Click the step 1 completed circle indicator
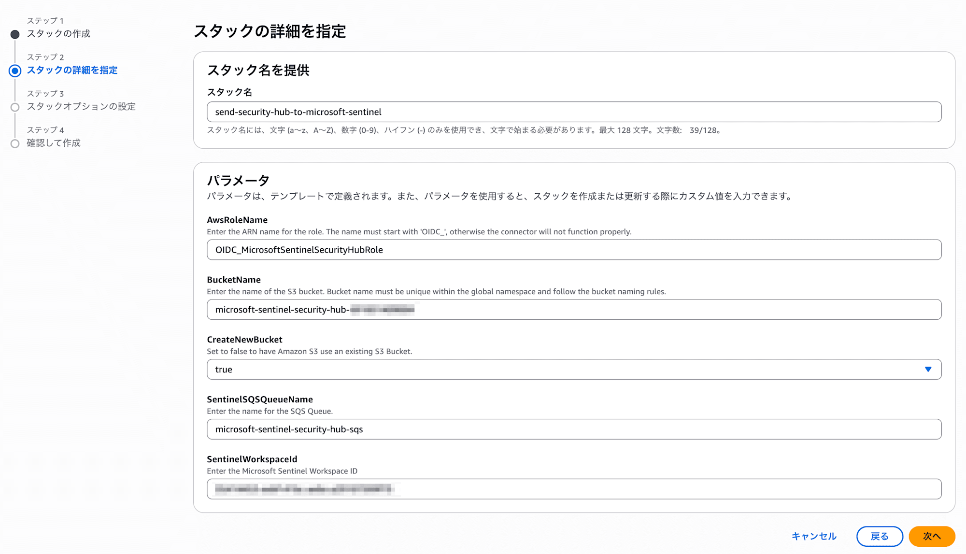 pyautogui.click(x=15, y=34)
